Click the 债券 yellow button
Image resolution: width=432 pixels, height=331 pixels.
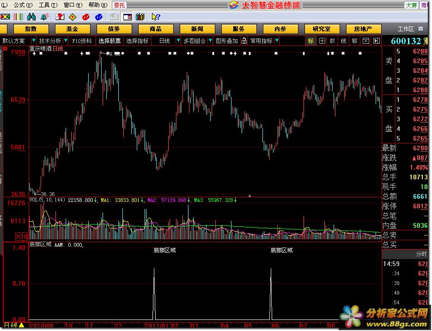pos(114,29)
